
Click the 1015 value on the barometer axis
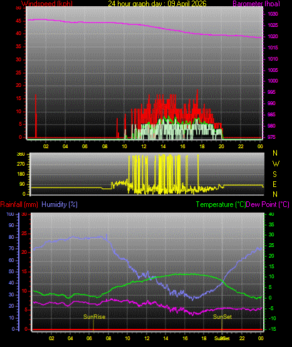[x=273, y=48]
